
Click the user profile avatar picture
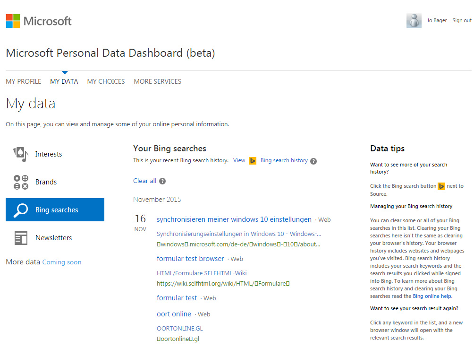click(414, 20)
